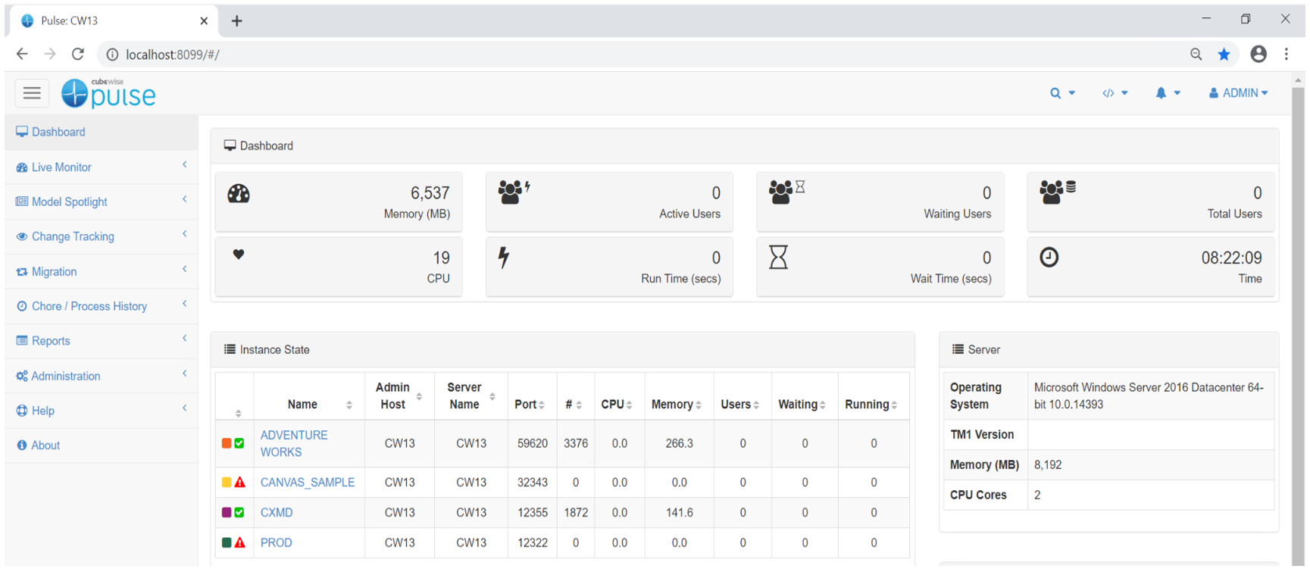Open the notifications bell icon
This screenshot has width=1310, height=572.
[x=1161, y=93]
